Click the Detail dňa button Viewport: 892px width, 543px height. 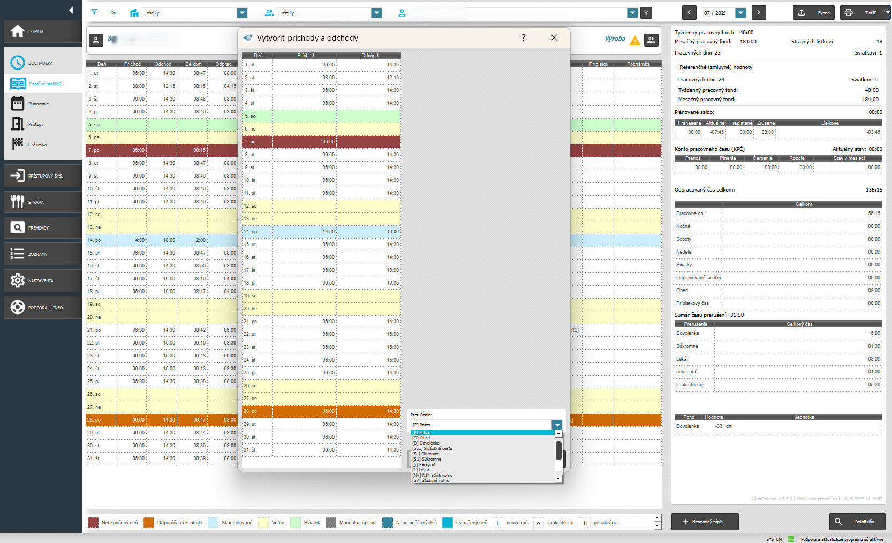[857, 522]
